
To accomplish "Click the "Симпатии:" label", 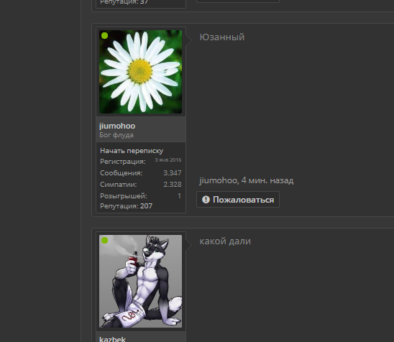I will point(119,185).
